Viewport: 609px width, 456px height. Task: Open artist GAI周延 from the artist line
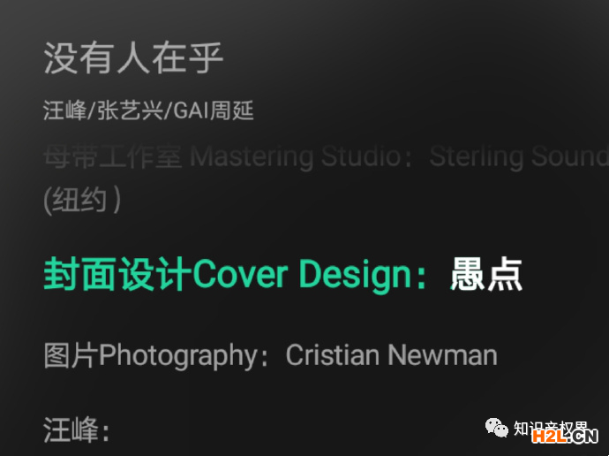(214, 110)
